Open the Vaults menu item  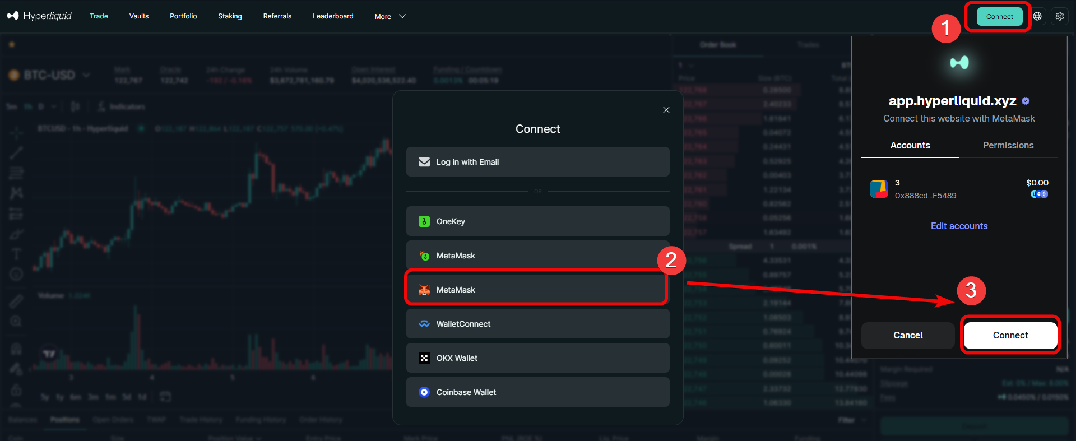click(138, 16)
